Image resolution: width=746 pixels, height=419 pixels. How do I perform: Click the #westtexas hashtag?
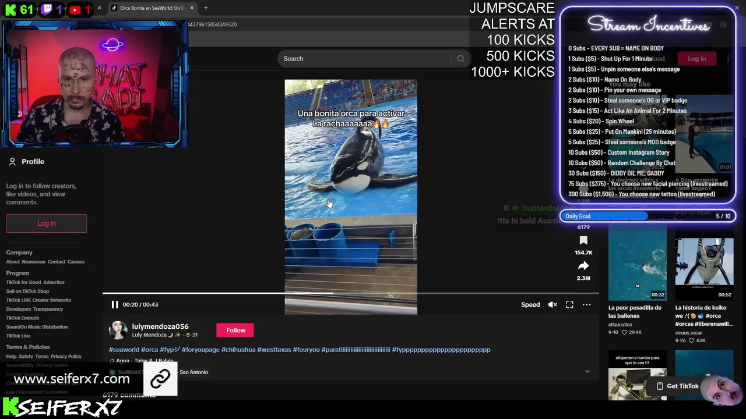tap(274, 350)
